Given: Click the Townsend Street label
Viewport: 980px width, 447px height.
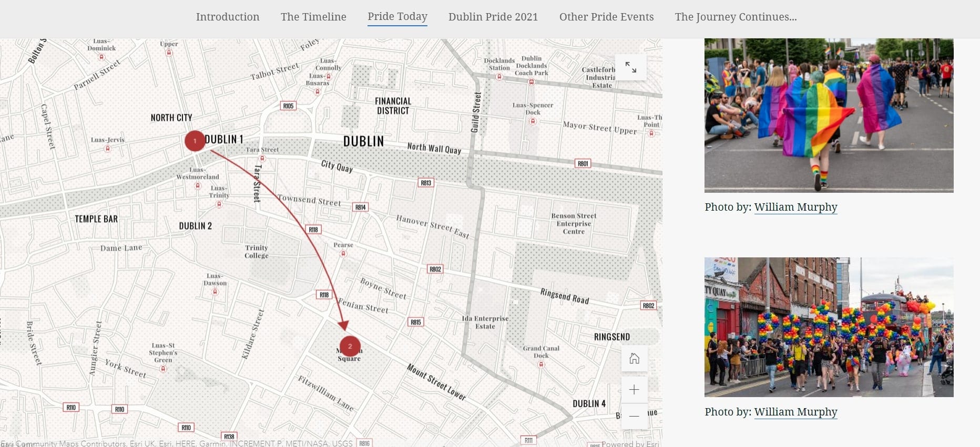Looking at the screenshot, I should click(x=309, y=200).
